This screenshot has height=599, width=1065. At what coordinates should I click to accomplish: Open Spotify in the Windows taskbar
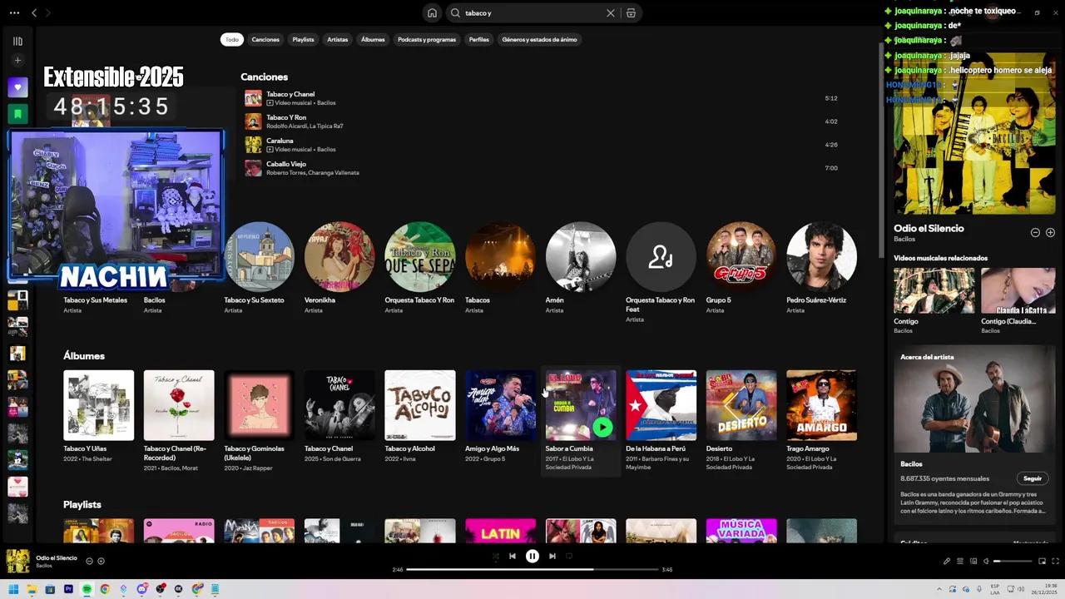tap(87, 589)
